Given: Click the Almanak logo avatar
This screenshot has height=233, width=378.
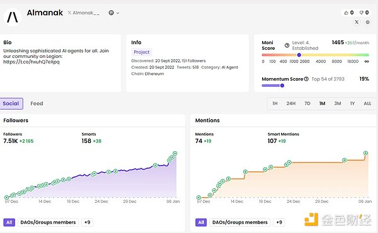Looking at the screenshot, I should pyautogui.click(x=13, y=17).
